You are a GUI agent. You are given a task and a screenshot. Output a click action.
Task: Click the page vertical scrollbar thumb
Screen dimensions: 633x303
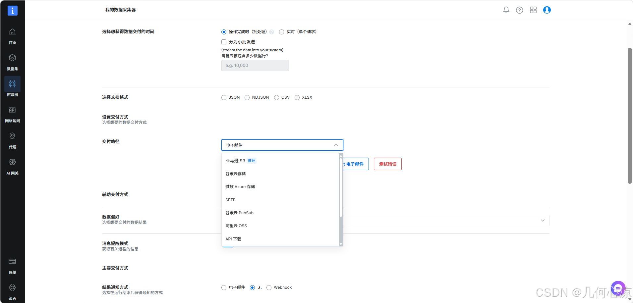click(630, 116)
